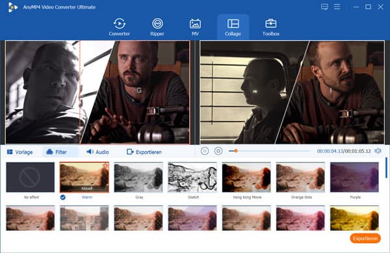Click the playback time display 00:00:04.13
The image size is (390, 253).
pyautogui.click(x=330, y=151)
